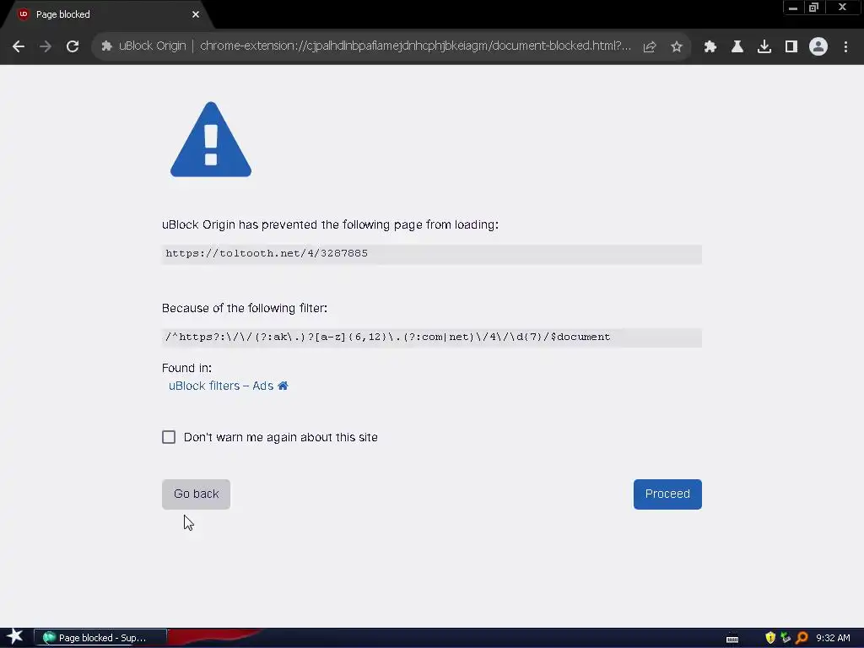Close the Page blocked tab
This screenshot has height=648, width=864.
[196, 14]
